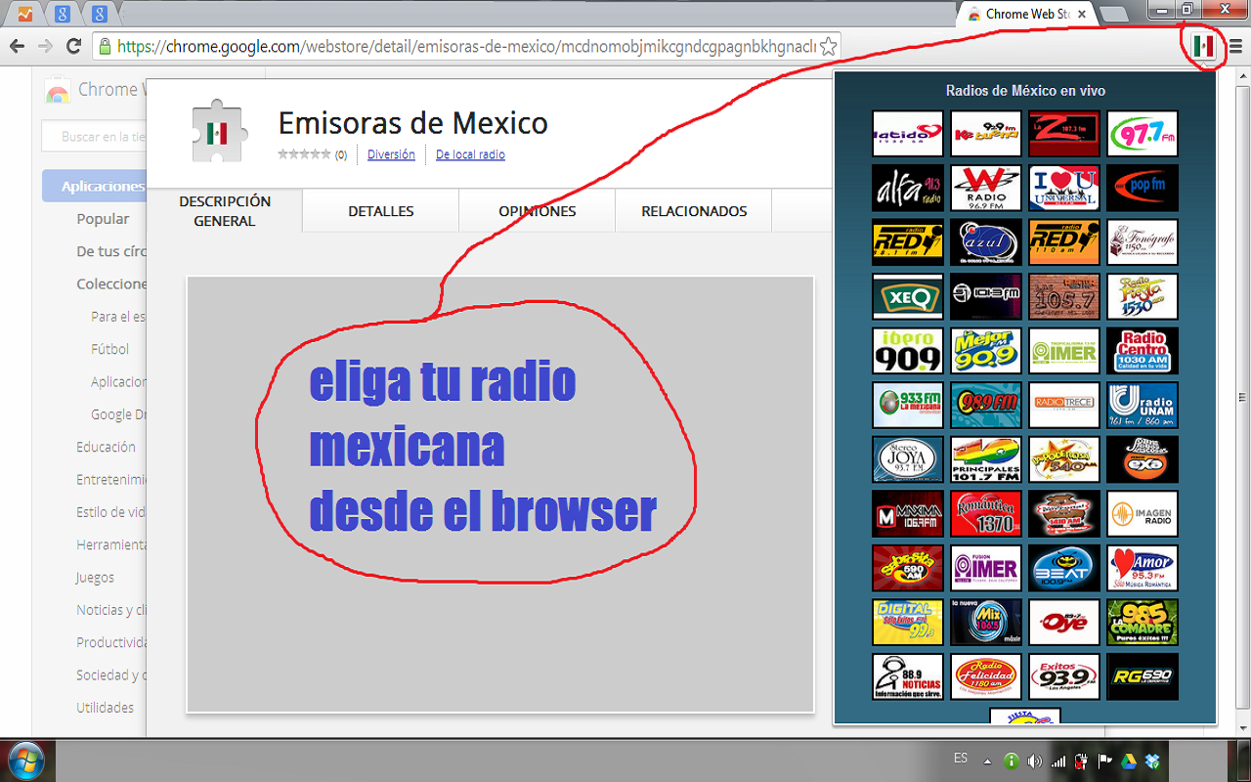Viewport: 1251px width, 782px height.
Task: Open the Windows Start menu
Action: (24, 760)
